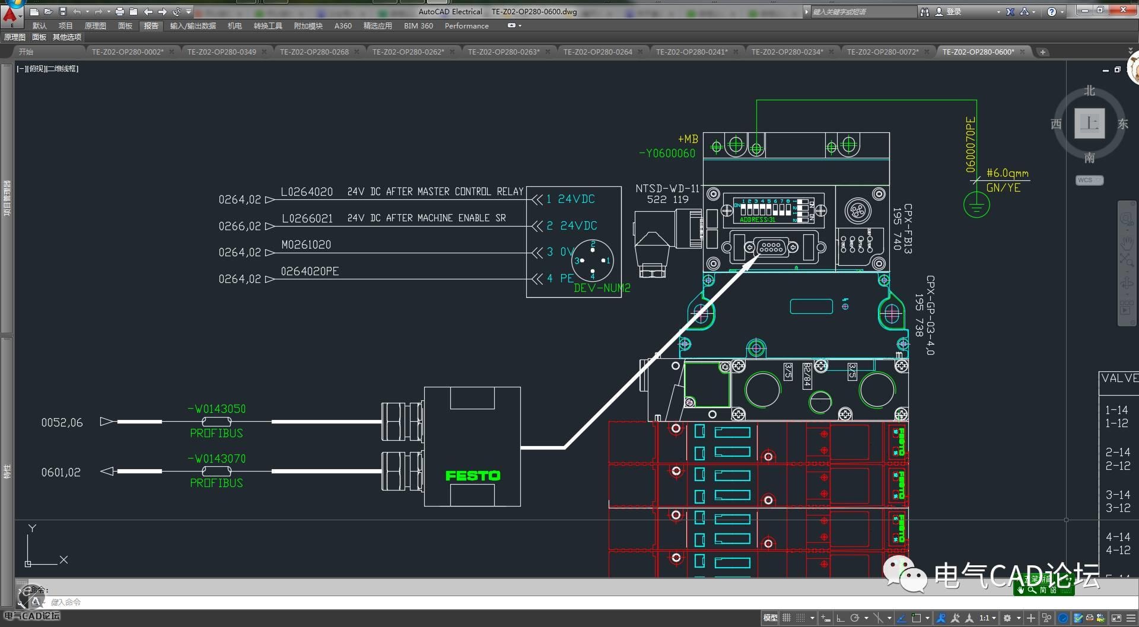The height and width of the screenshot is (627, 1139).
Task: Click the Undo arrow icon
Action: 77,11
